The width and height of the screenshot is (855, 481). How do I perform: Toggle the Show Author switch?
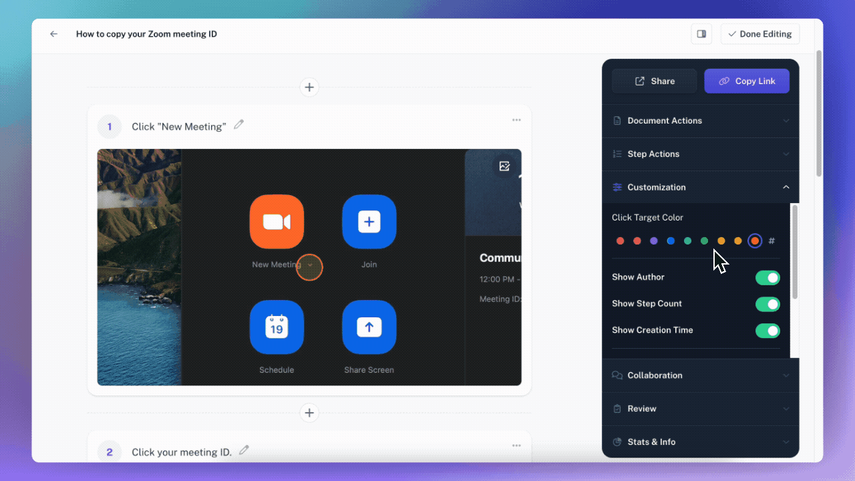(x=767, y=278)
